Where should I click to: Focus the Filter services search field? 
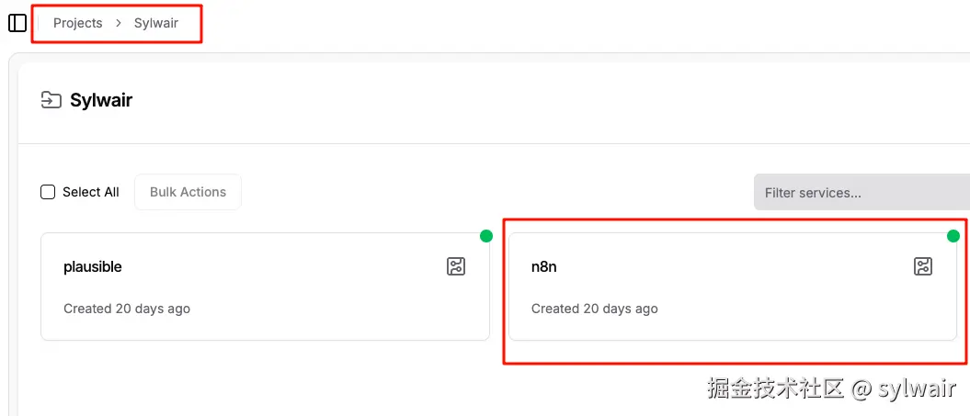click(x=860, y=193)
